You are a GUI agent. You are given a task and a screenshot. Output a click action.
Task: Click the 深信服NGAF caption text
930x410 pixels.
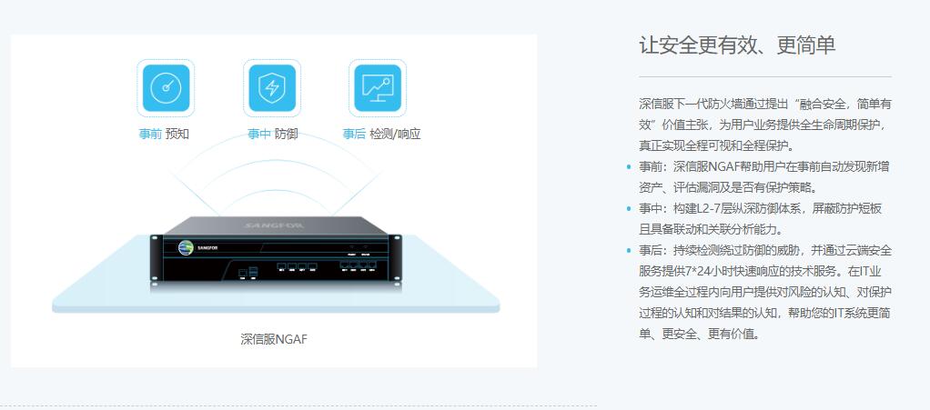click(274, 339)
